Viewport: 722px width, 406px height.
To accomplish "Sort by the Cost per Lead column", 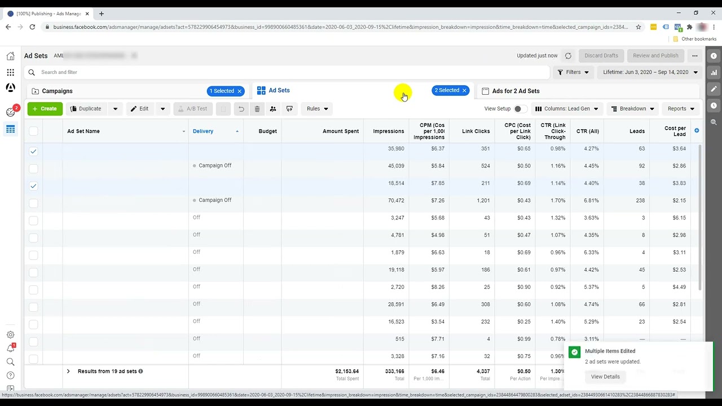I will 675,131.
